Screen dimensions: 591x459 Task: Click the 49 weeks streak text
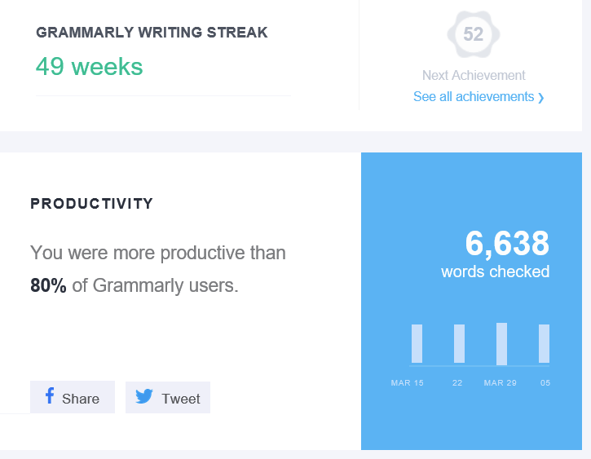coord(90,67)
